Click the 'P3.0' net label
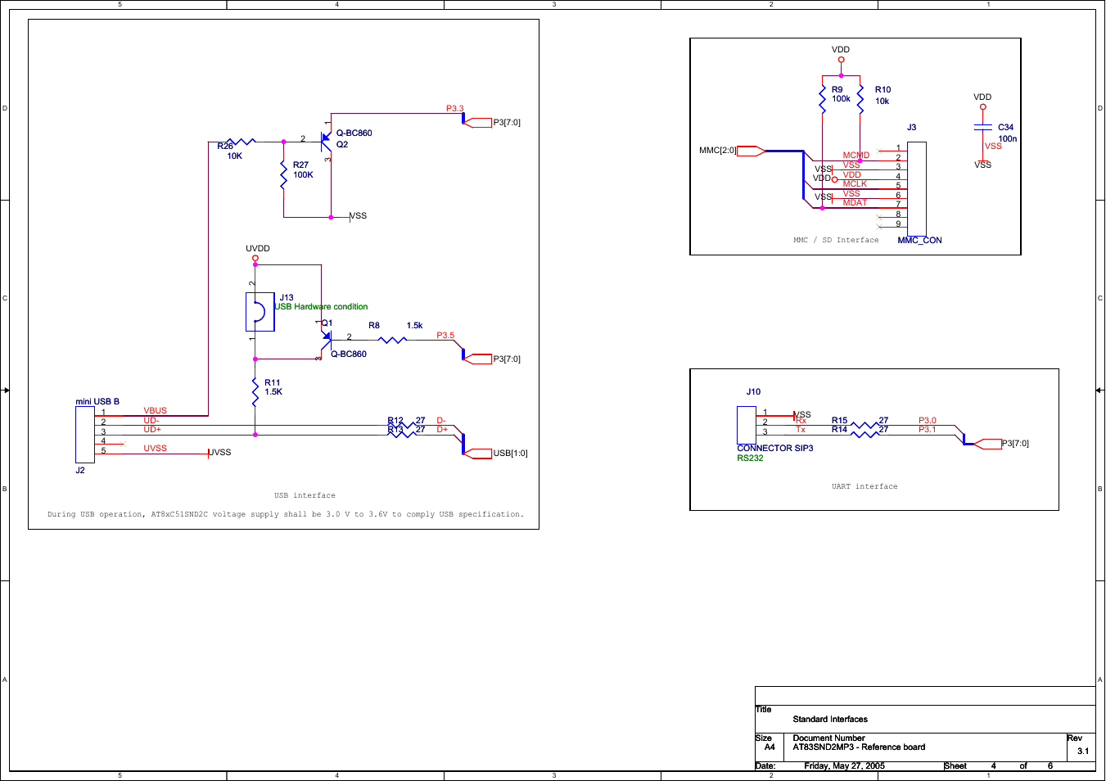The image size is (1106, 781). (928, 421)
